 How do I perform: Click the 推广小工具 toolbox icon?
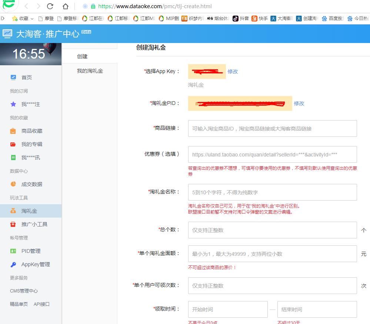tap(13, 224)
